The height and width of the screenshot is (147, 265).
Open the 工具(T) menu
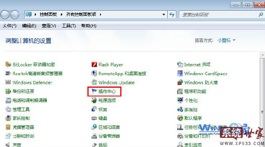(69, 26)
